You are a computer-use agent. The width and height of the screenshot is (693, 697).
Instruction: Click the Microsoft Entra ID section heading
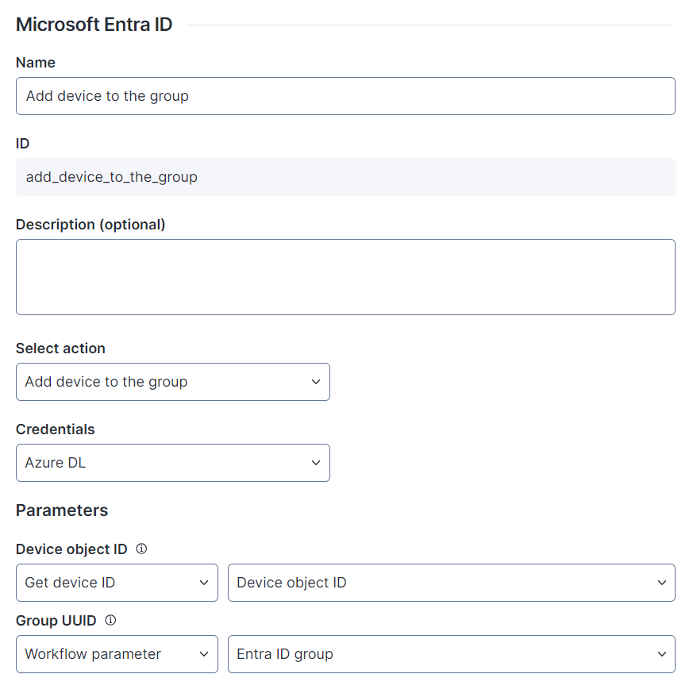point(94,25)
